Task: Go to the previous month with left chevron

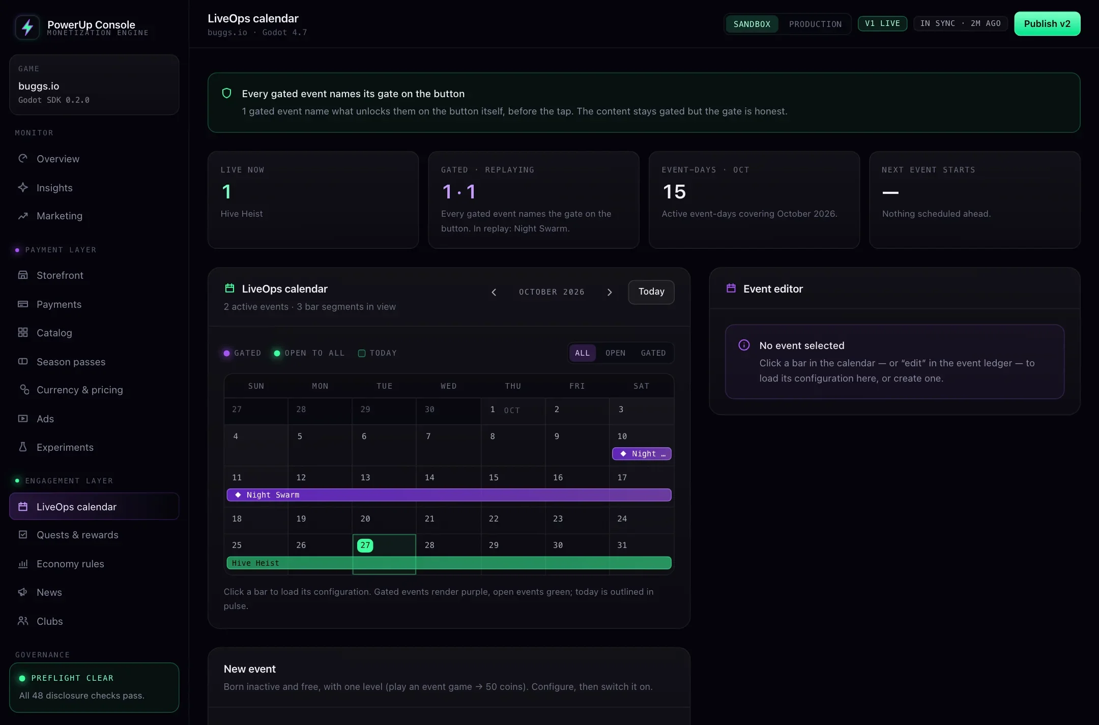Action: pyautogui.click(x=494, y=292)
